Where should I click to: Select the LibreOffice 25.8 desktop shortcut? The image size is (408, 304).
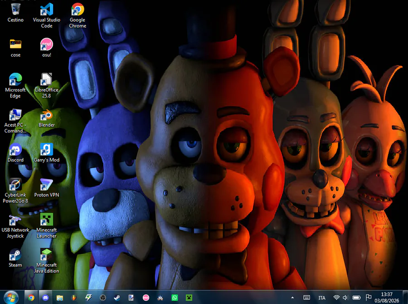47,85
